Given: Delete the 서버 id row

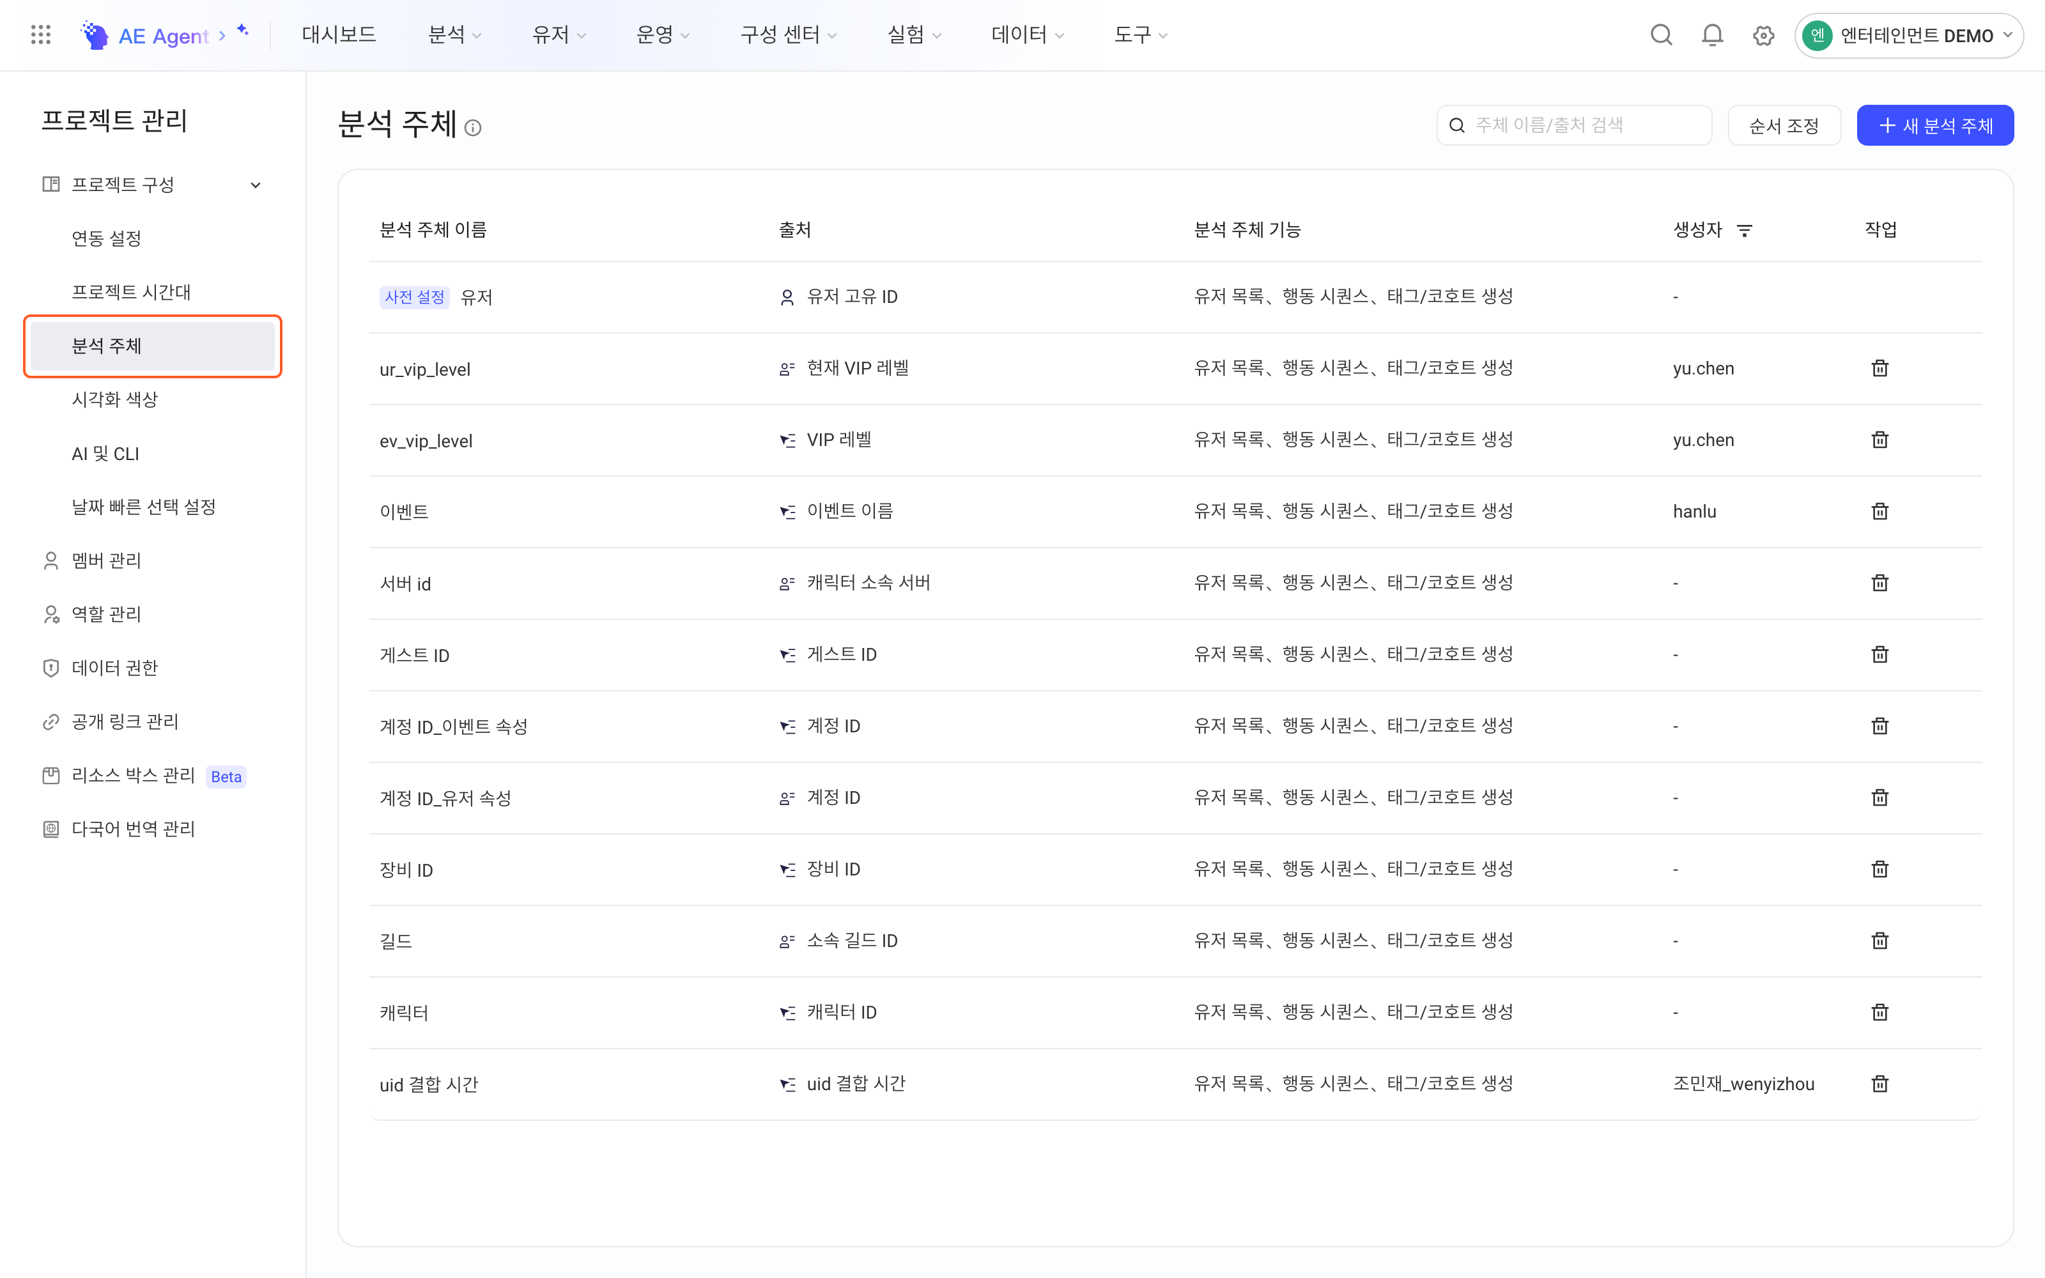Looking at the screenshot, I should tap(1879, 582).
